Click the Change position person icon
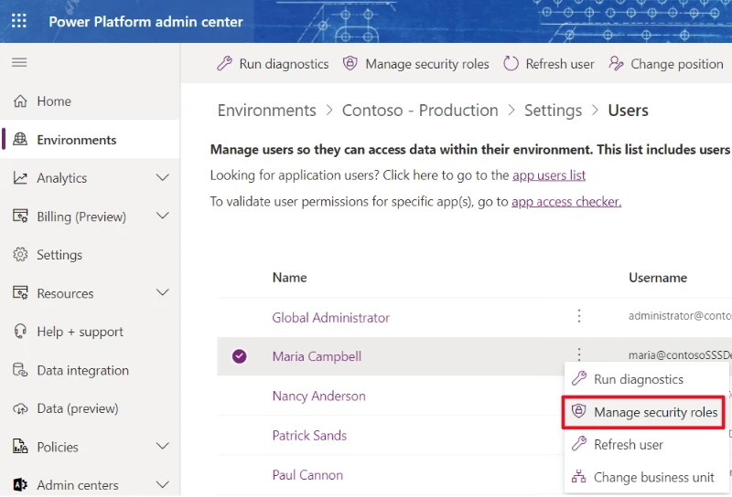This screenshot has width=732, height=497. (x=616, y=63)
